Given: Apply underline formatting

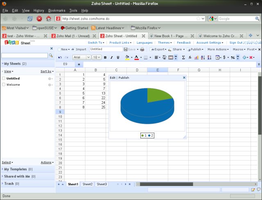Looking at the screenshot, I should (x=118, y=58).
